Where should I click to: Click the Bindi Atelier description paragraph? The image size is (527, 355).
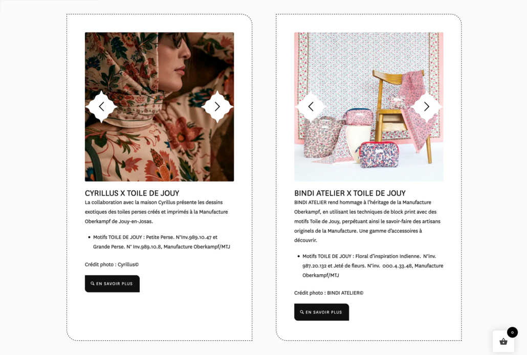click(367, 221)
